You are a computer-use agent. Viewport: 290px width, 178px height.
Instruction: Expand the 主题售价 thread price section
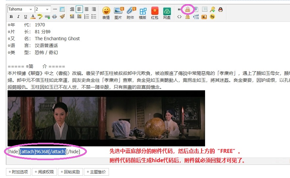(x=96, y=172)
